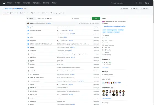Open the master branch selector
Viewport: 154px width, 105px height.
(31, 18)
